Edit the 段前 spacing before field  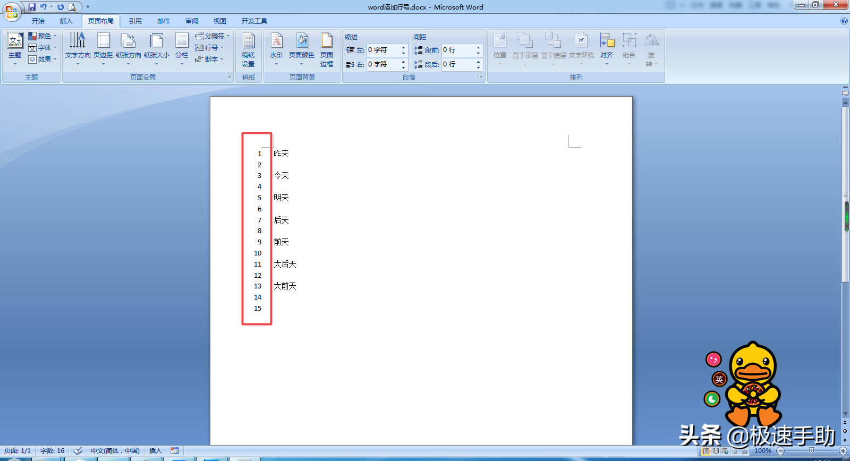point(458,50)
